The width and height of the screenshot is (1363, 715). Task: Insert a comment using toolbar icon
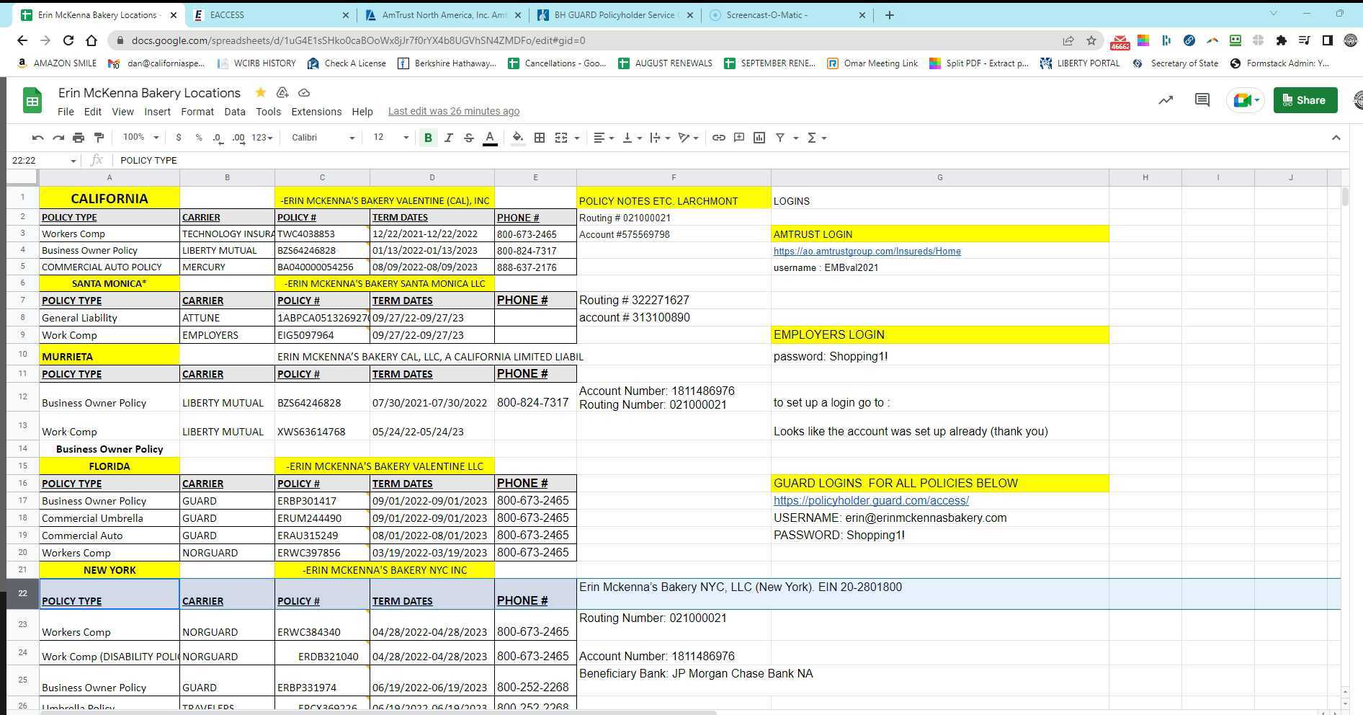tap(738, 138)
